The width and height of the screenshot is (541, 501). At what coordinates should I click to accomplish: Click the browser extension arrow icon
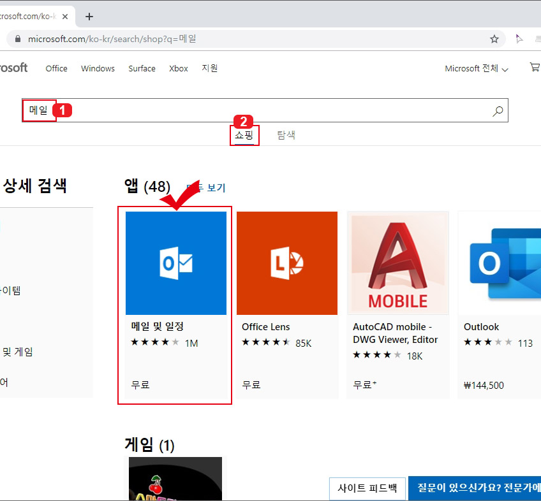[x=519, y=39]
